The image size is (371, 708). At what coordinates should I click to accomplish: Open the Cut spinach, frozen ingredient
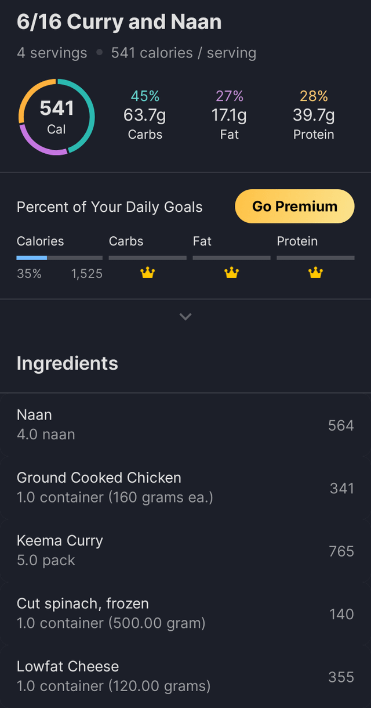185,613
